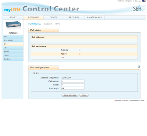Click the Prefix length input field
The image size is (147, 136).
73,88
